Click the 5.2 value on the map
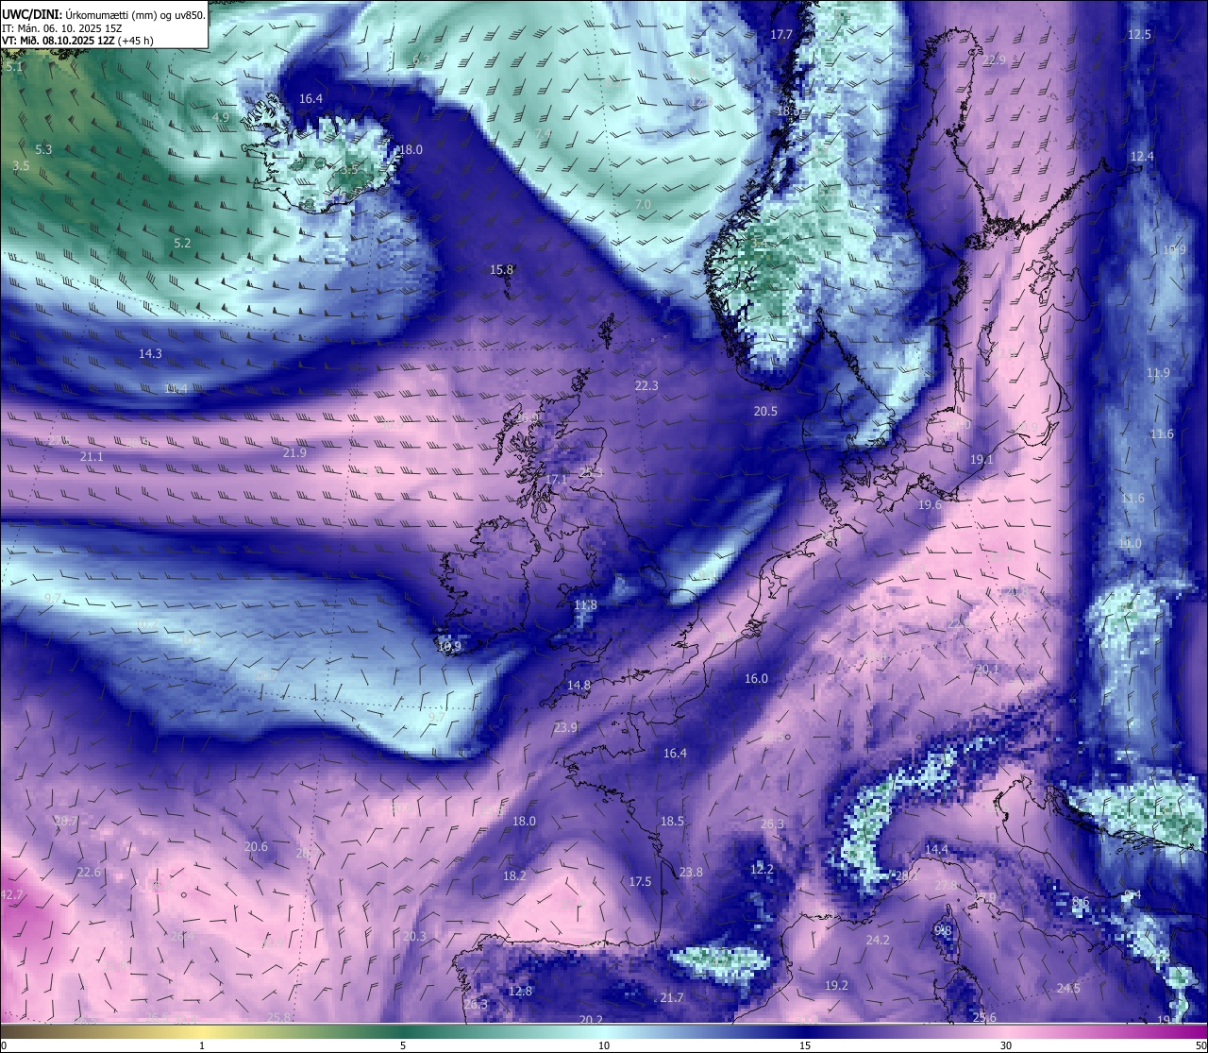Screen dimensions: 1208x1053 point(182,244)
